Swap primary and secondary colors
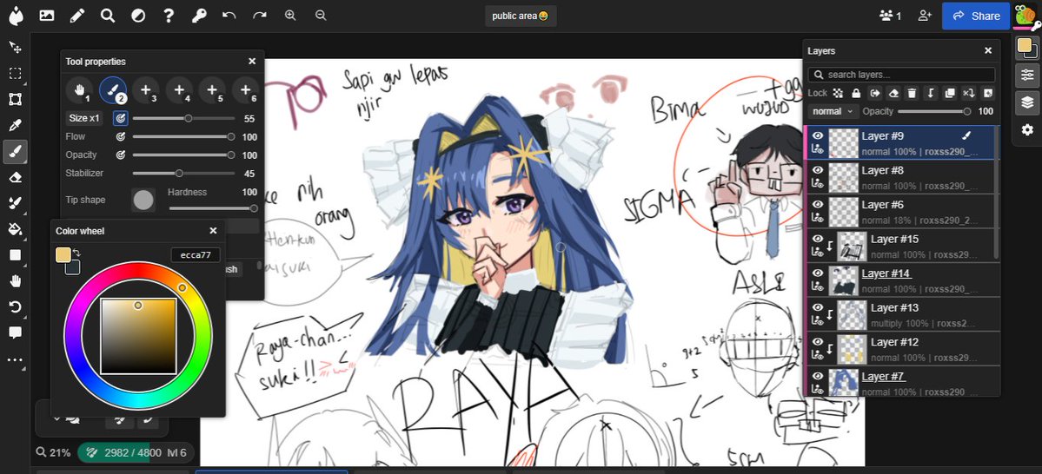The height and width of the screenshot is (474, 1042). click(76, 253)
